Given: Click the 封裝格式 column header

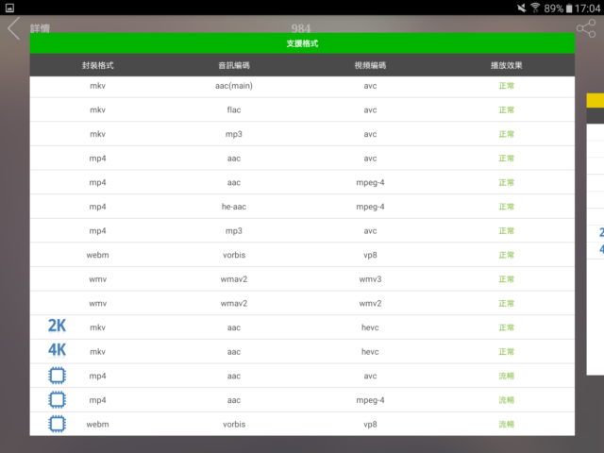Looking at the screenshot, I should (97, 65).
